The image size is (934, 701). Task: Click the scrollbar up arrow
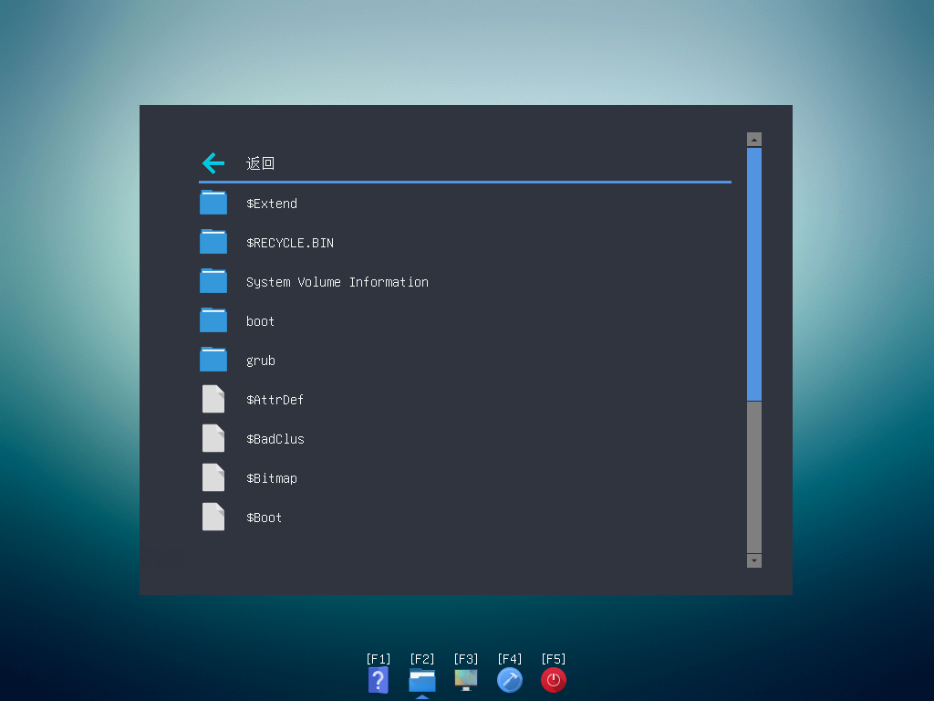point(753,139)
